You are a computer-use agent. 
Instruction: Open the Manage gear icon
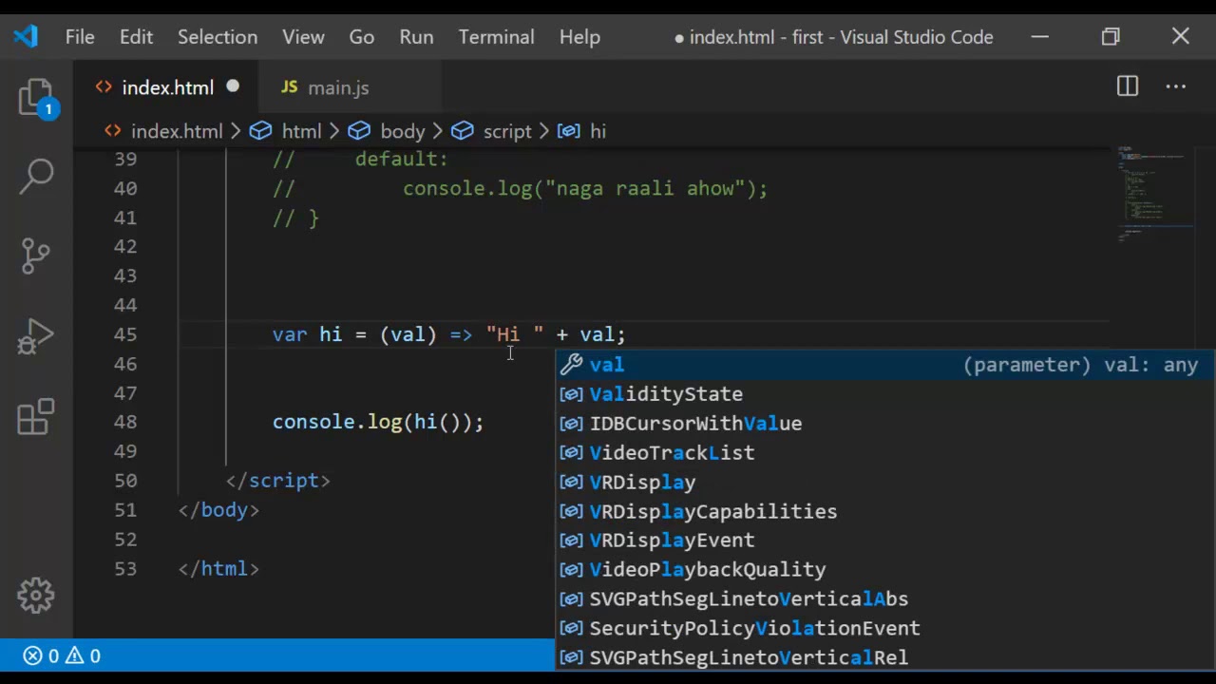pos(36,596)
